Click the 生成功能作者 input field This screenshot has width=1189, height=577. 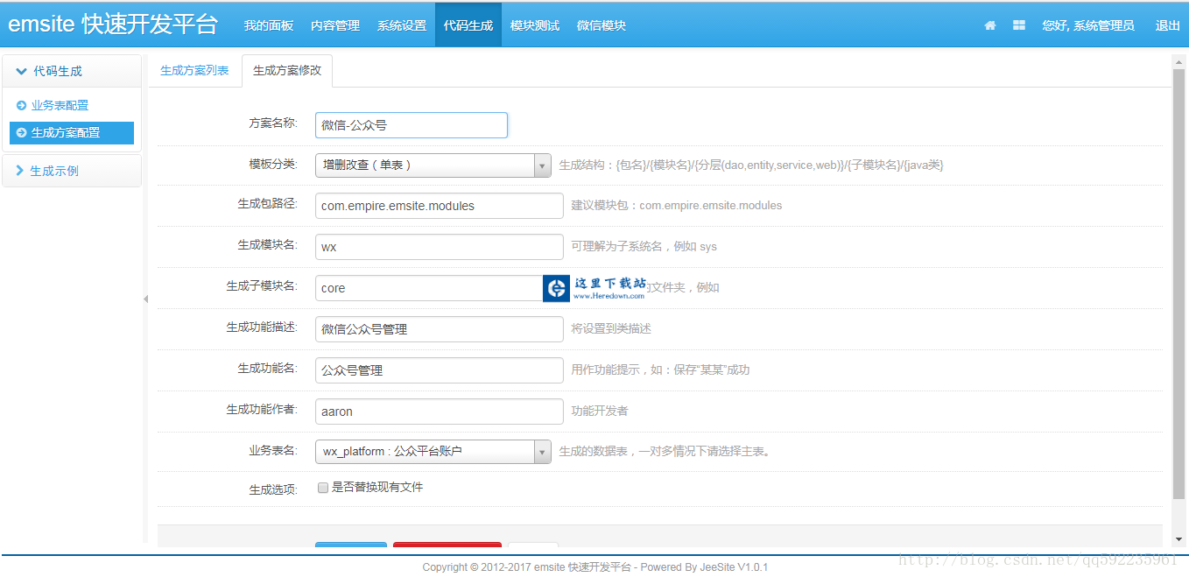coord(439,412)
